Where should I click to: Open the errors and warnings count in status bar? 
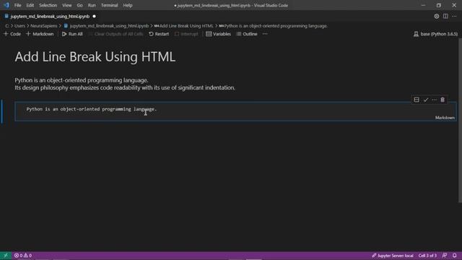(23, 256)
